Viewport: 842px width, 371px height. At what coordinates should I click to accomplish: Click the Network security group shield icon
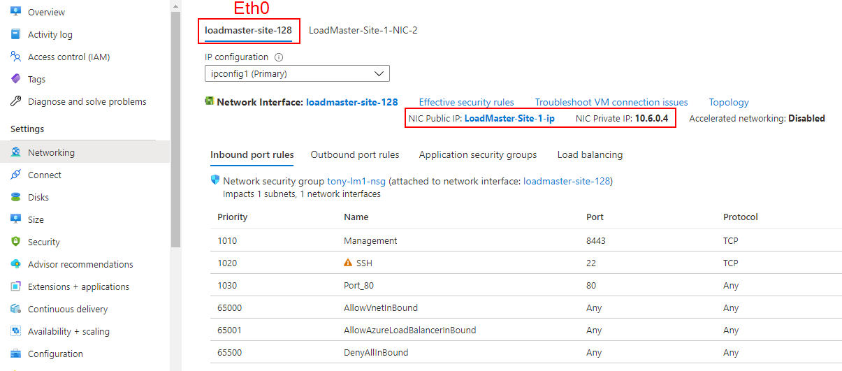pos(215,180)
